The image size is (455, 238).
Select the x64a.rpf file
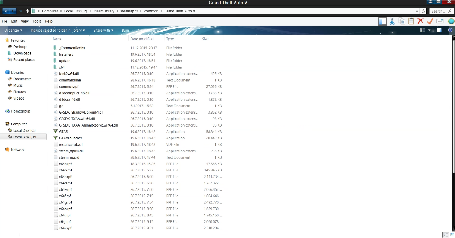click(x=65, y=164)
